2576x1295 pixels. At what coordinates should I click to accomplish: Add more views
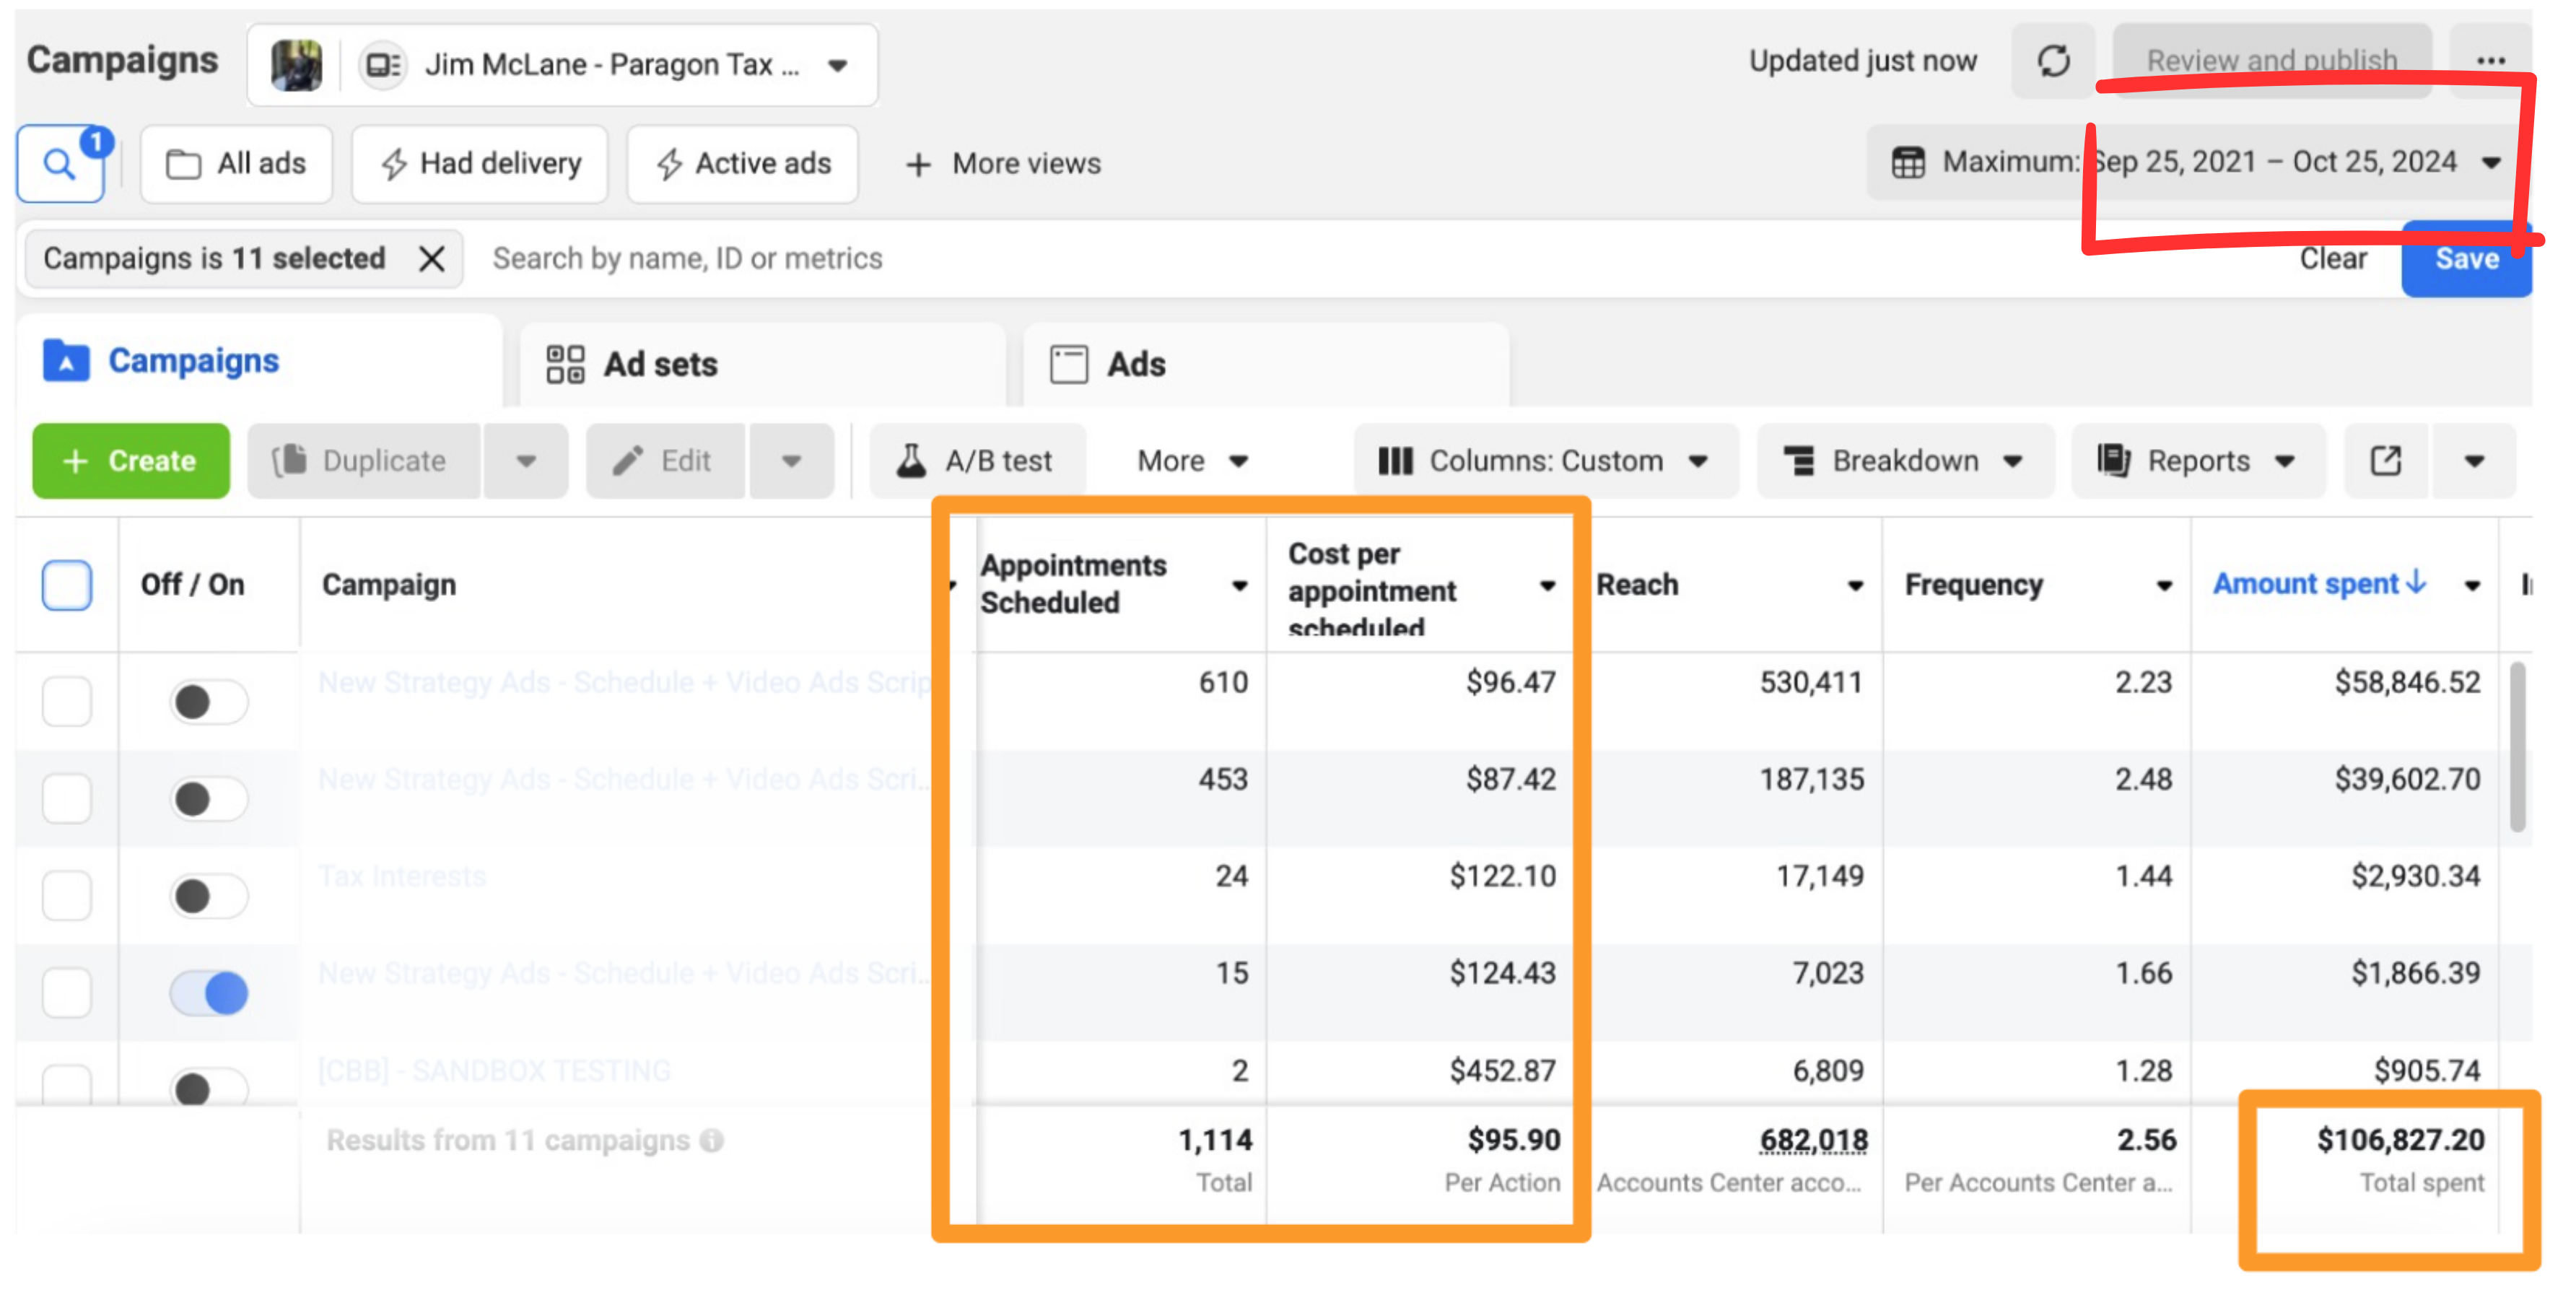point(1002,164)
